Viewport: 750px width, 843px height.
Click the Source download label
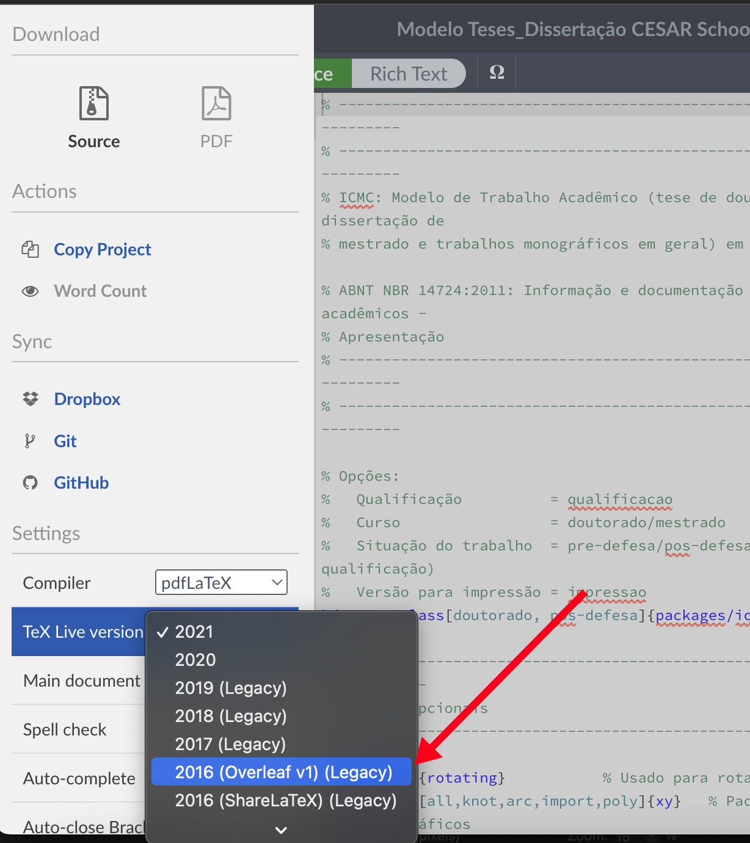pos(94,141)
